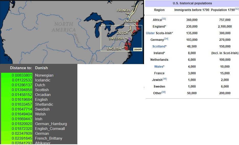Click the Scots-Irish immigrants value 135,000
The height and width of the screenshot is (145, 239).
tap(192, 33)
